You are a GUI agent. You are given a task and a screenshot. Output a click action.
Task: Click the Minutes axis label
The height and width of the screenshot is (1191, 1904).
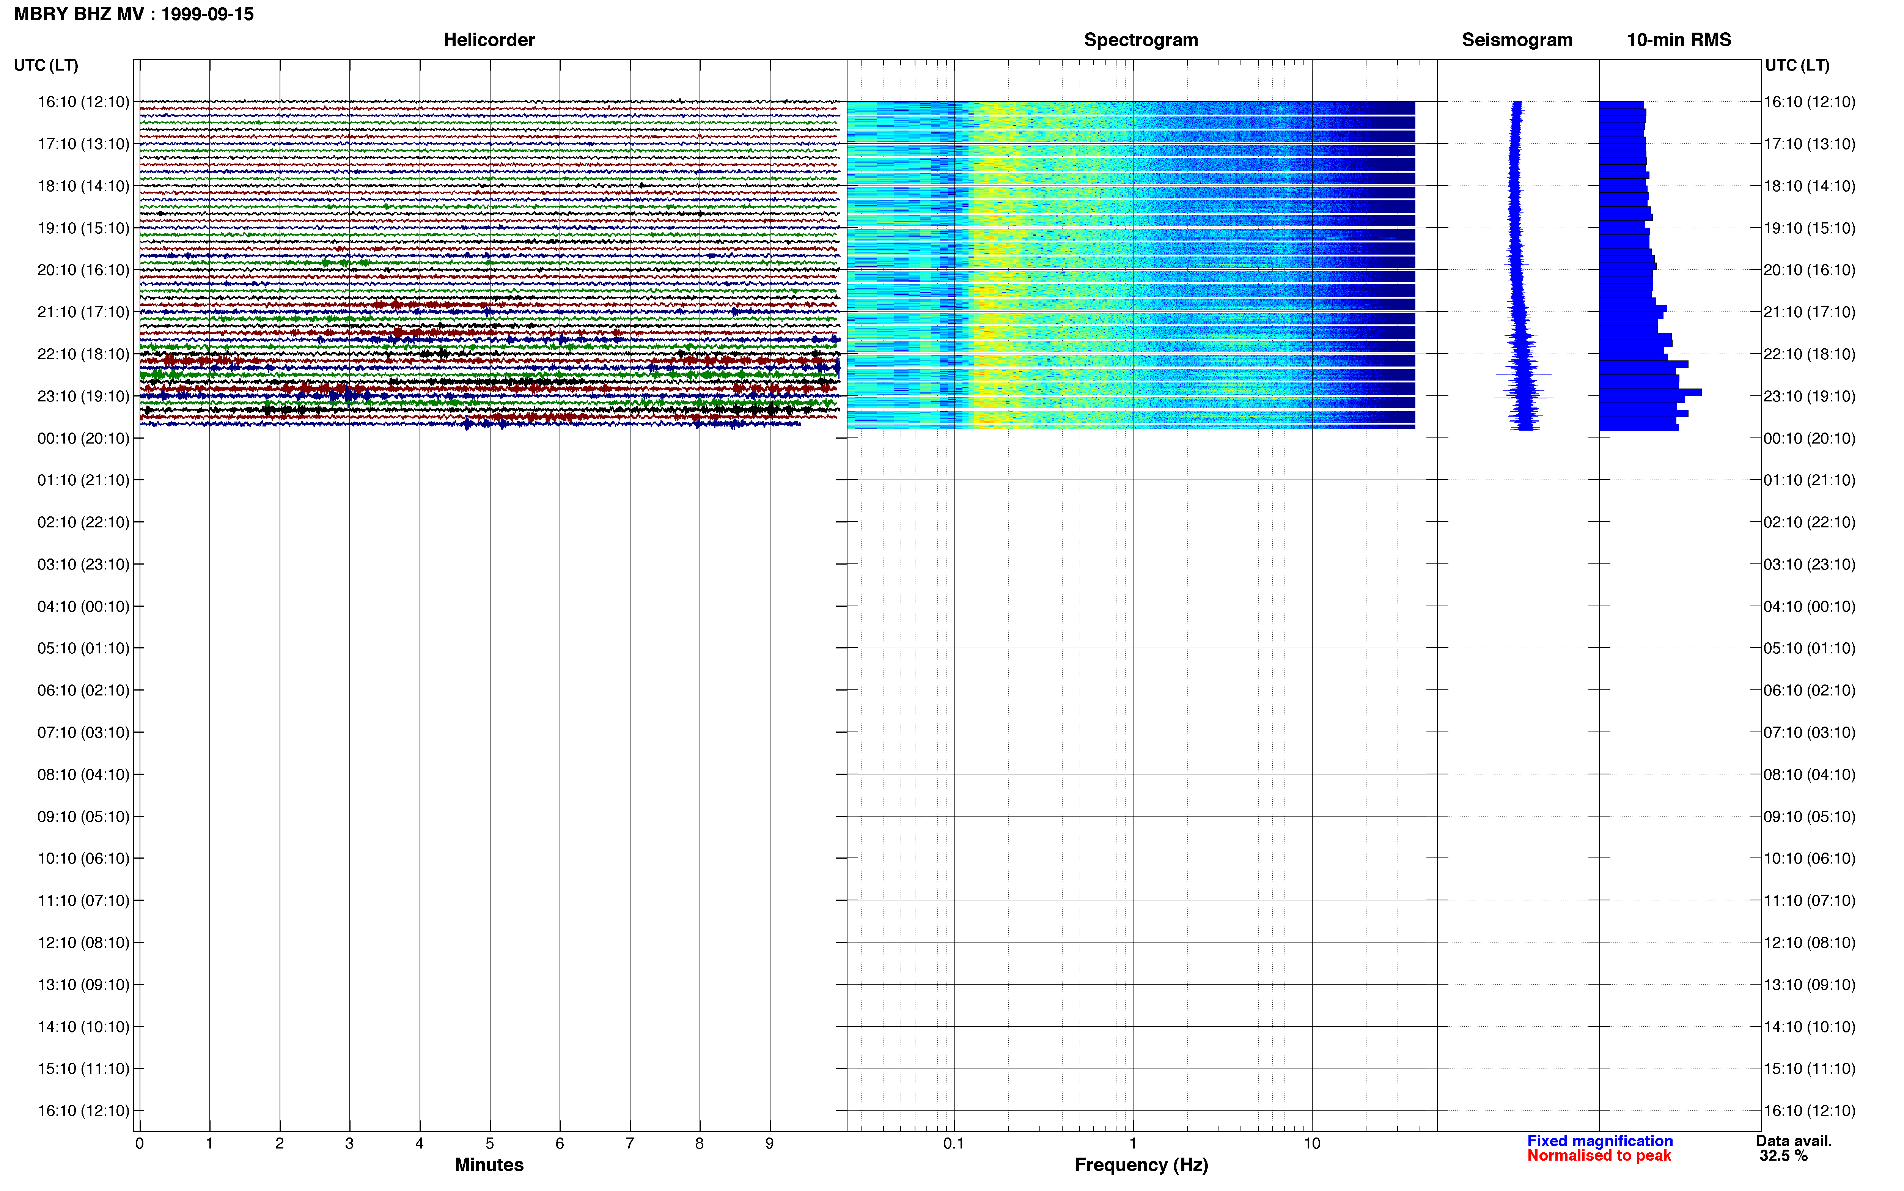[x=489, y=1164]
